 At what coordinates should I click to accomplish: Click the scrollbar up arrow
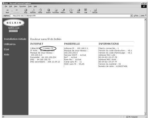145,19
